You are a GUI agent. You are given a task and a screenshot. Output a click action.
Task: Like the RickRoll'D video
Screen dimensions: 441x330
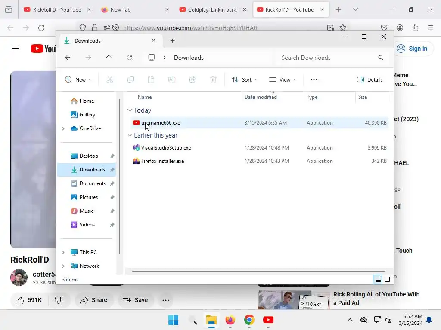click(x=29, y=300)
